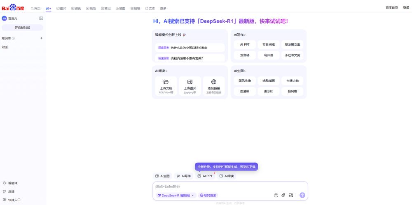Click the 变清晰 button
The image size is (412, 205).
pos(245,92)
